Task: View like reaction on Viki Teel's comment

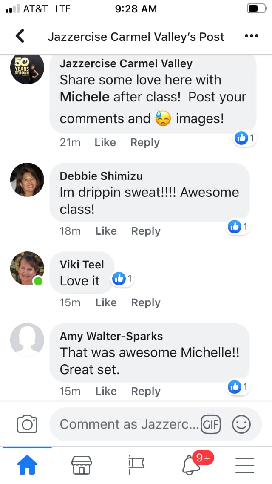Action: [x=122, y=279]
